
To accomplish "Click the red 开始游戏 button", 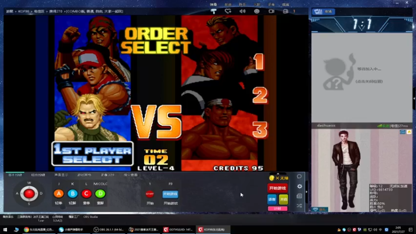I will (x=278, y=188).
